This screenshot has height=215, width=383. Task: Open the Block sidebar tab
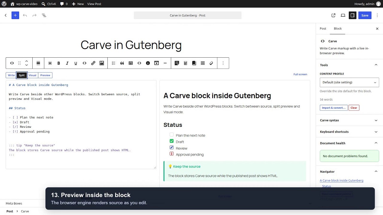click(338, 29)
